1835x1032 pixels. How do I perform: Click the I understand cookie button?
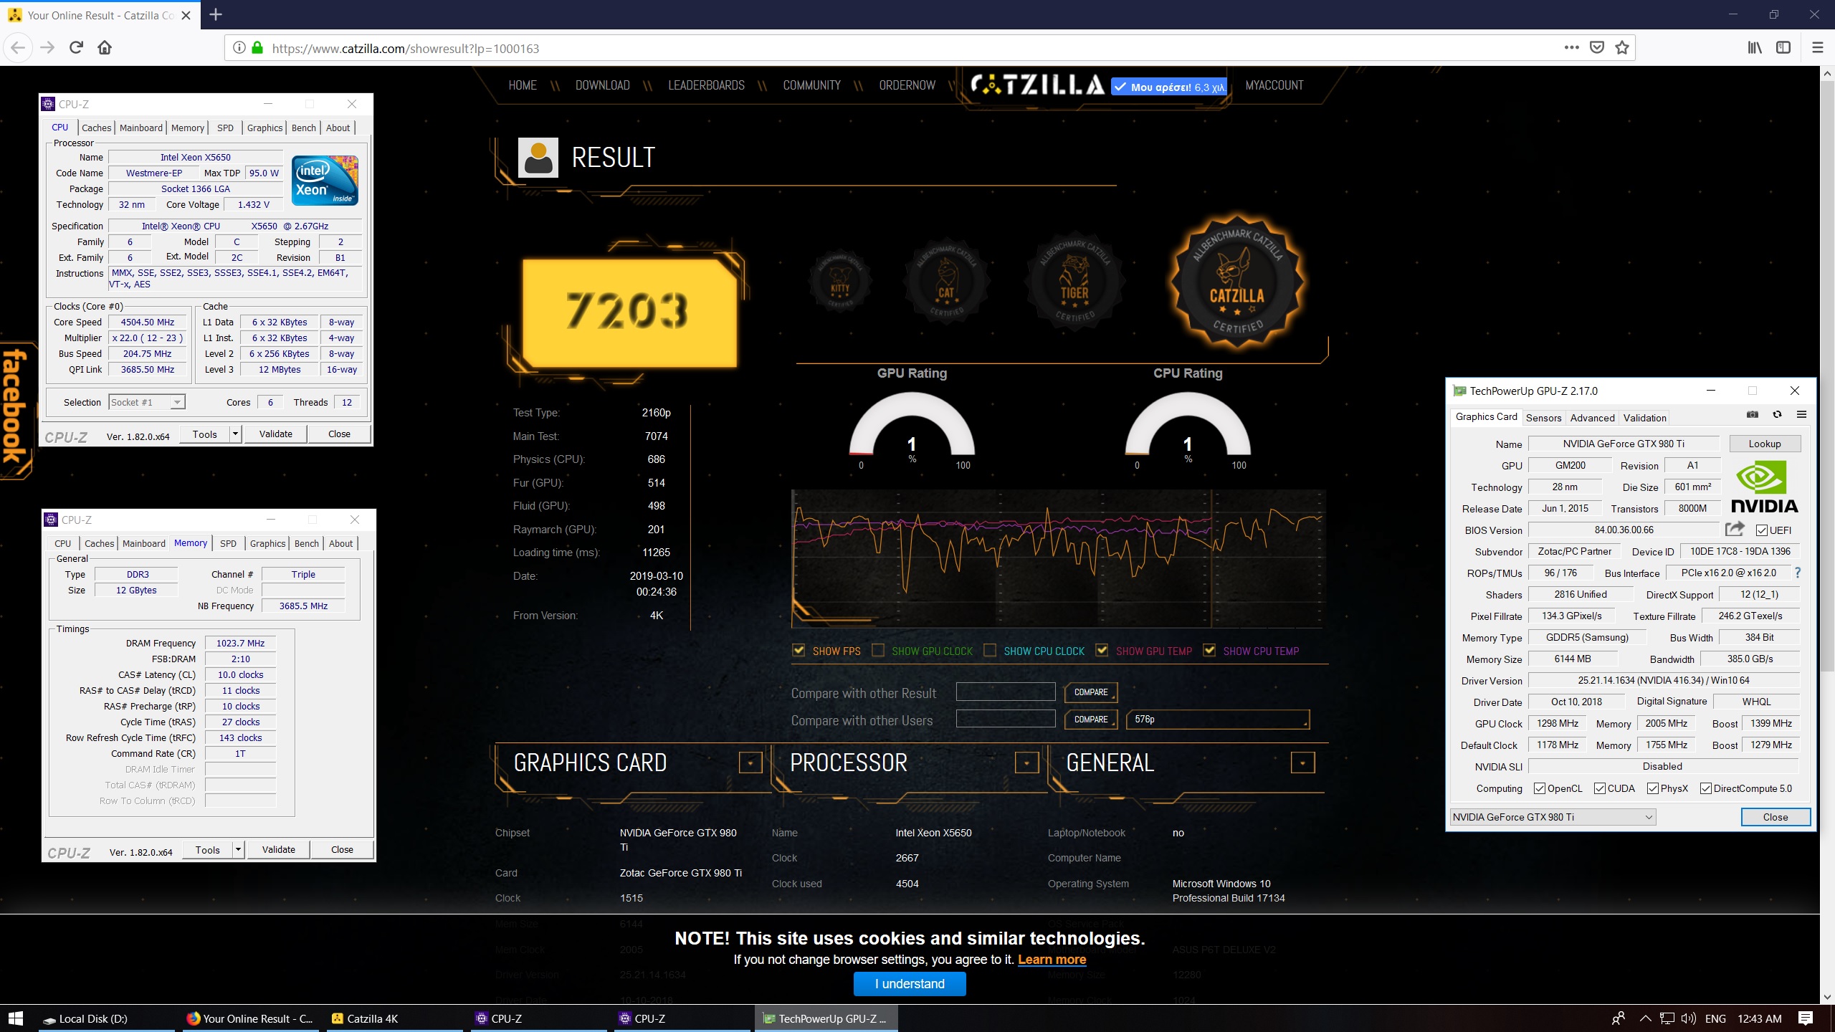[x=910, y=984]
